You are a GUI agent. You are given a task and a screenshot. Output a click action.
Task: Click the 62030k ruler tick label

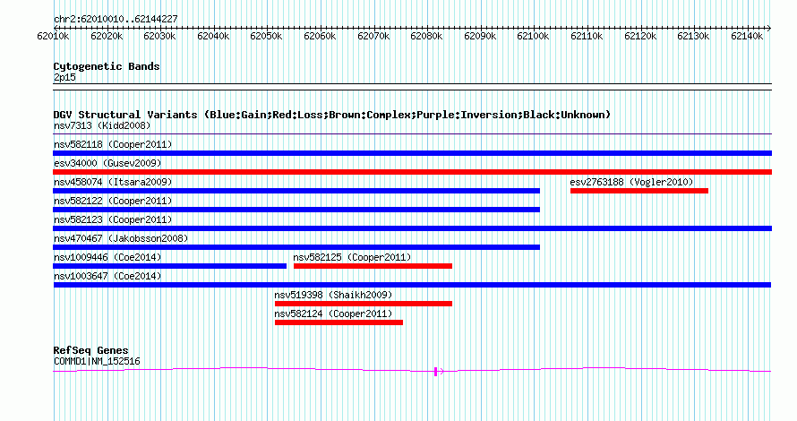[159, 36]
